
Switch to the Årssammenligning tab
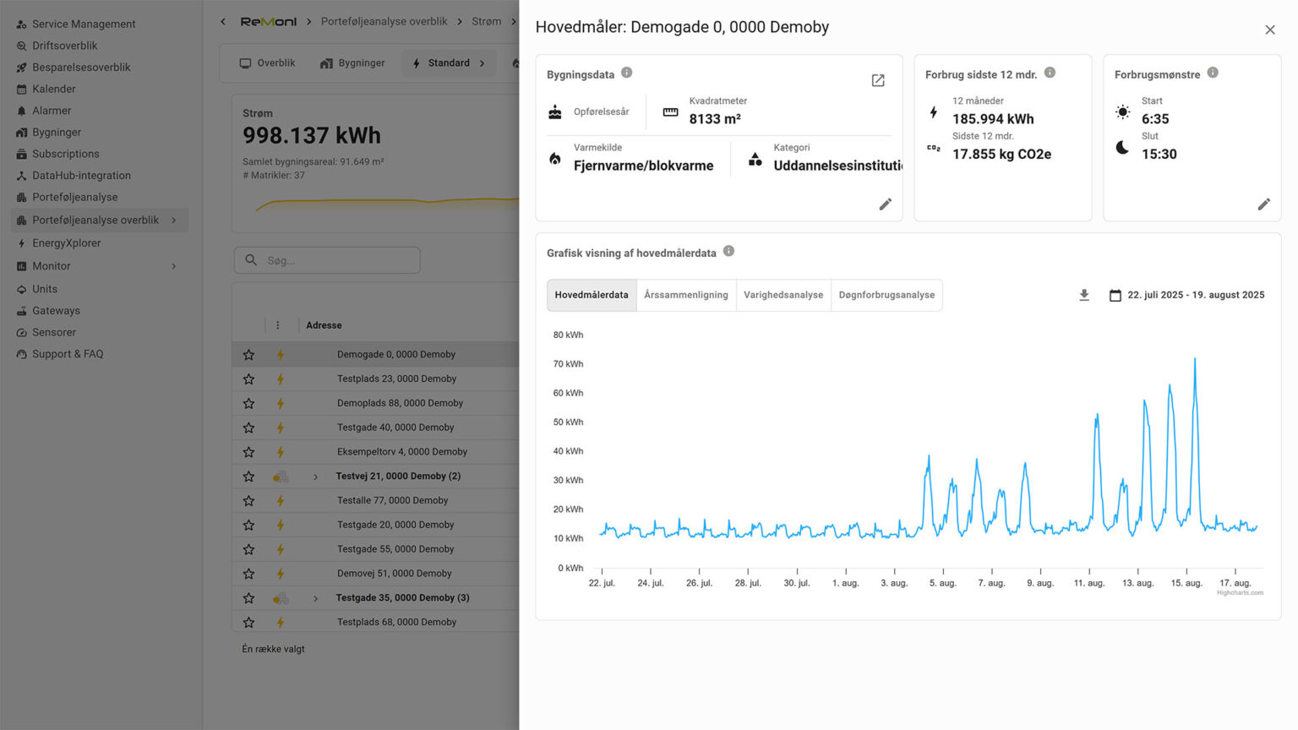point(685,295)
